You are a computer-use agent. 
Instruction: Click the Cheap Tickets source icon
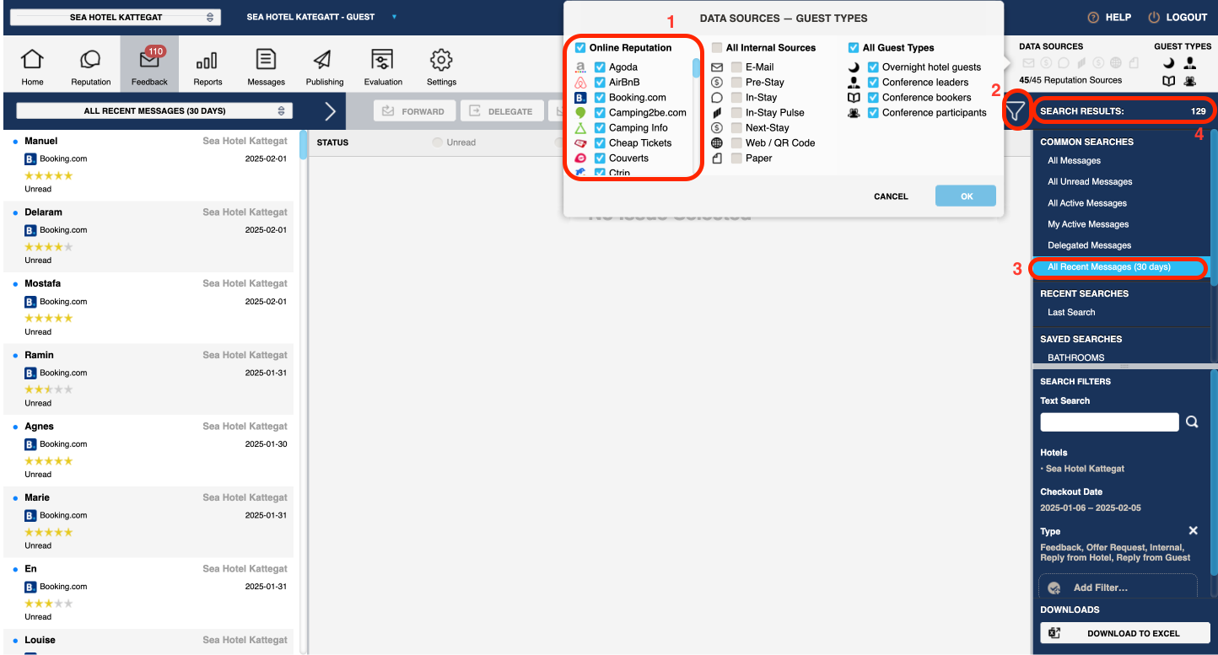pyautogui.click(x=580, y=143)
